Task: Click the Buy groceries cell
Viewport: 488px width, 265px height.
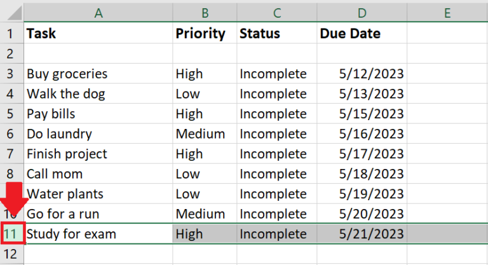Action: [98, 74]
